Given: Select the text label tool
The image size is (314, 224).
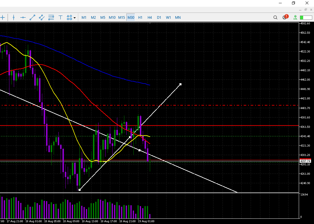Looking at the screenshot, I should pyautogui.click(x=61, y=18).
